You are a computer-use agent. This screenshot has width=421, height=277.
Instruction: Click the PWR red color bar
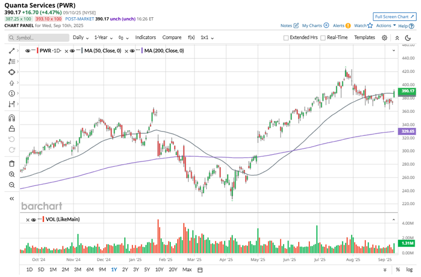[38, 51]
